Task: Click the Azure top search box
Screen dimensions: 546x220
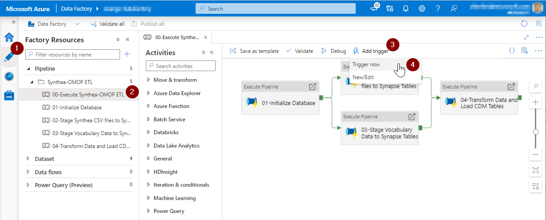Action: click(276, 8)
